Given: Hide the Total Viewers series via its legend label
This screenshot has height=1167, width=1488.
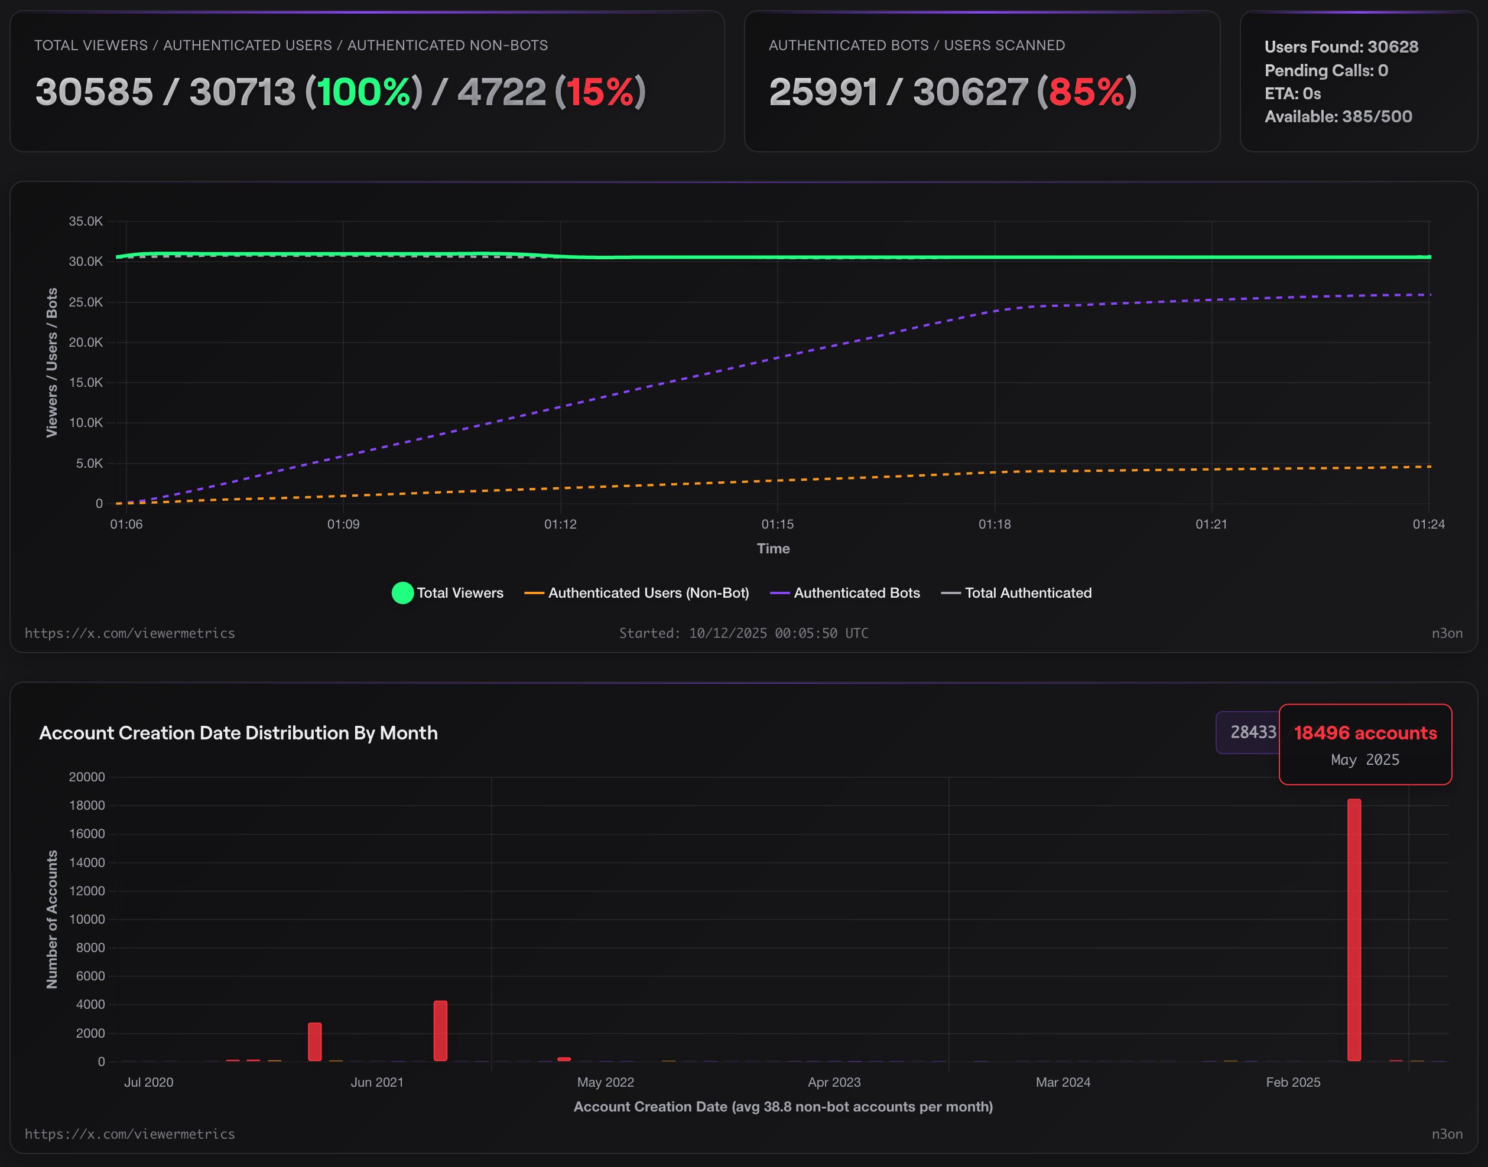Looking at the screenshot, I should point(460,593).
